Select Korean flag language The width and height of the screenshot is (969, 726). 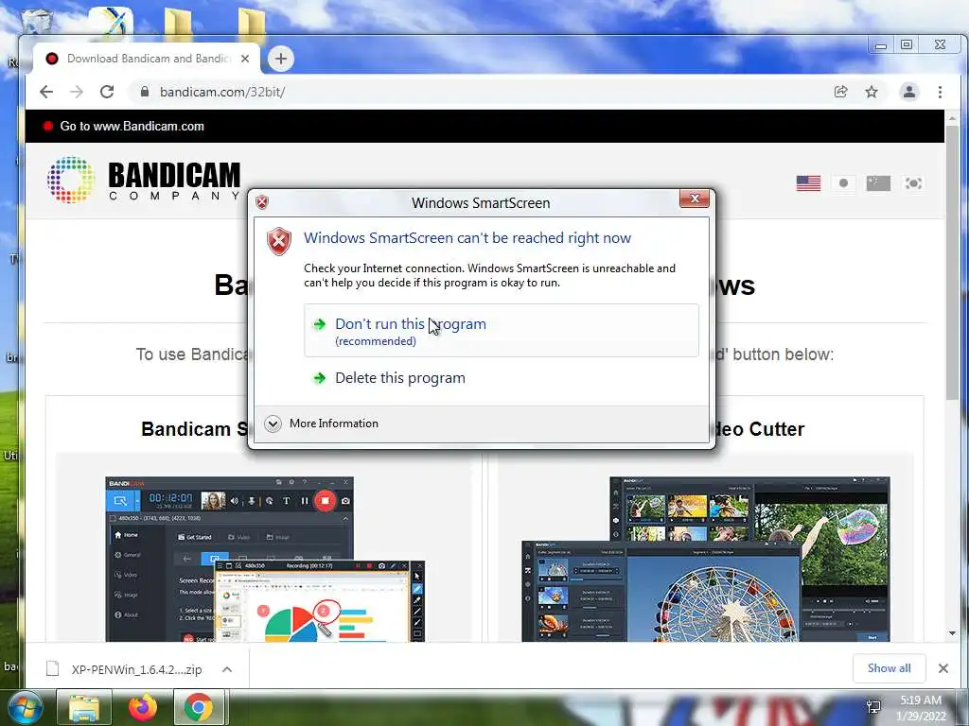click(913, 183)
